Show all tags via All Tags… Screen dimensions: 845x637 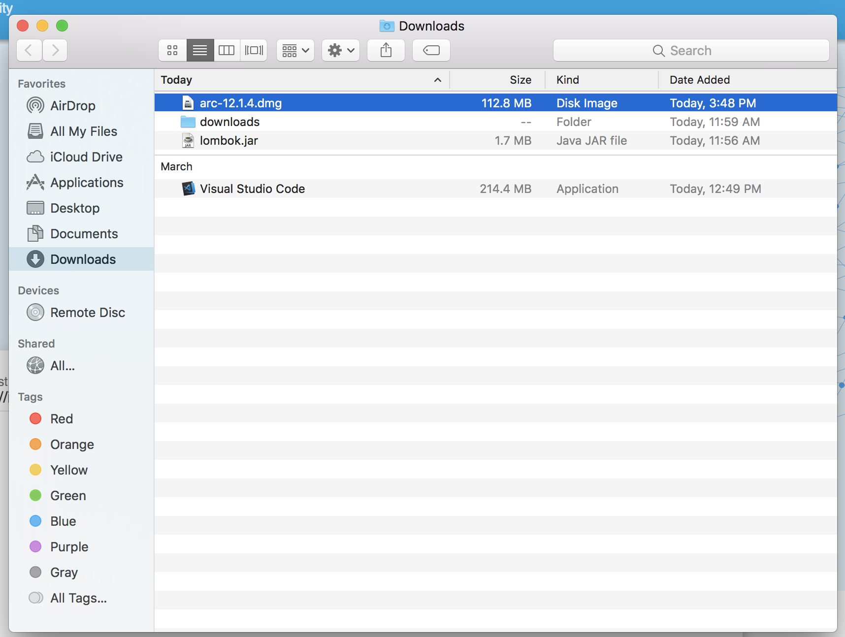78,598
